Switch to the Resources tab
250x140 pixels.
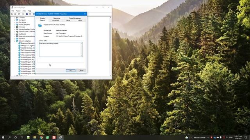(x=57, y=18)
